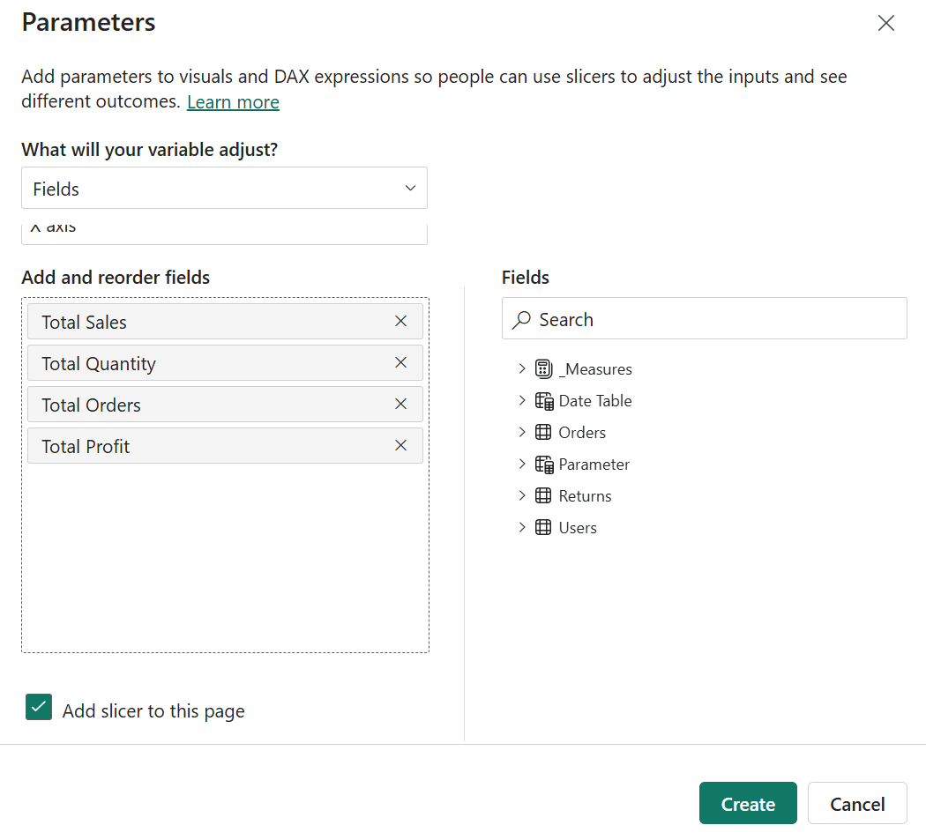Uncheck Add slicer to this page
This screenshot has width=926, height=840.
[39, 708]
